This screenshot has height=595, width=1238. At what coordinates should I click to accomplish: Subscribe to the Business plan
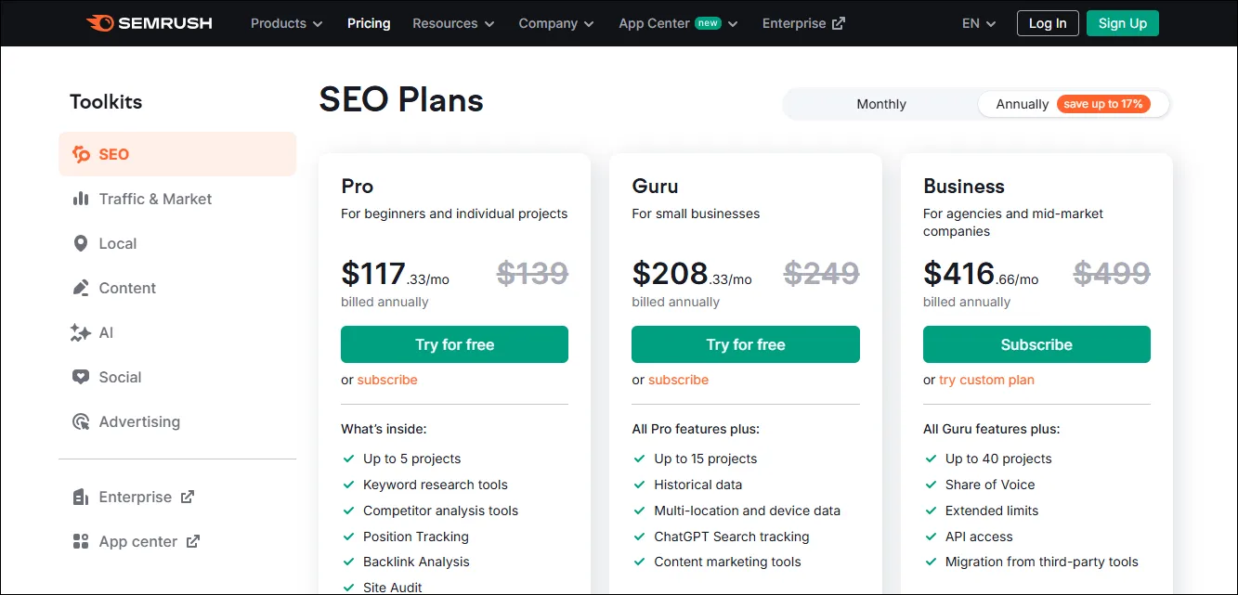pyautogui.click(x=1036, y=343)
